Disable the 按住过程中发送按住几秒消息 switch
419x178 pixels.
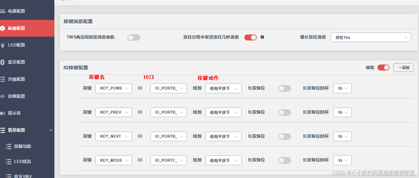[x=250, y=37]
